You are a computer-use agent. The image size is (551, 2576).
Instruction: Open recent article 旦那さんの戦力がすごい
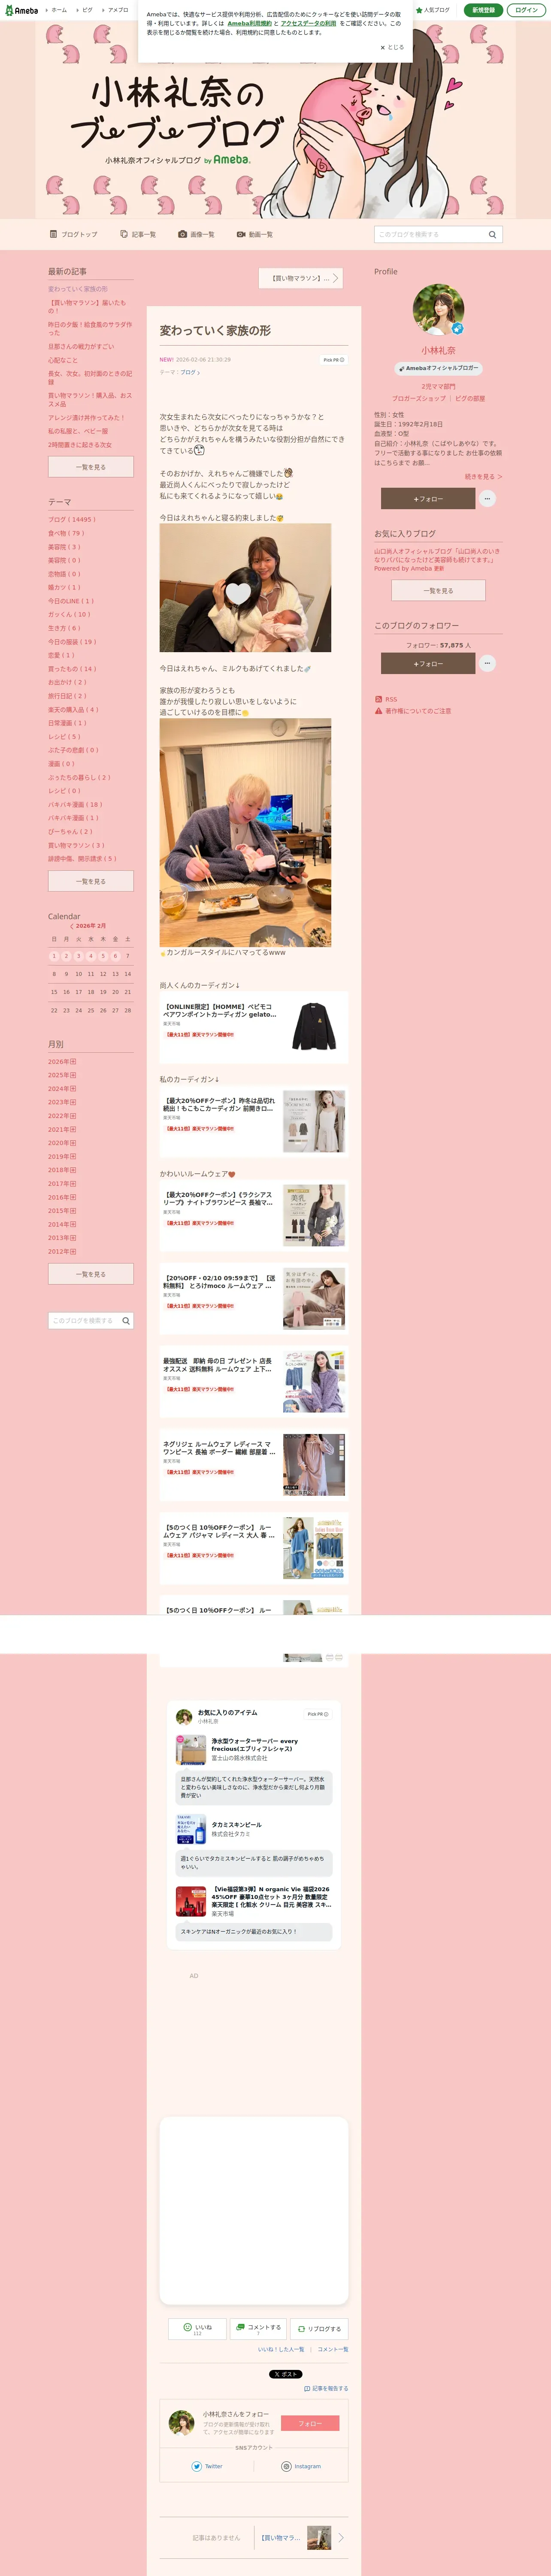[81, 347]
